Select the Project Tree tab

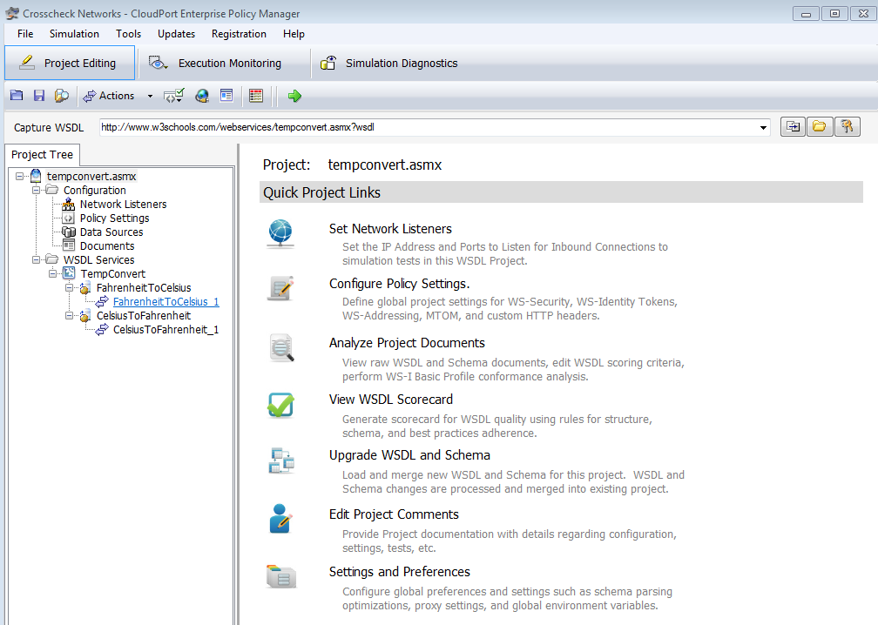point(42,154)
